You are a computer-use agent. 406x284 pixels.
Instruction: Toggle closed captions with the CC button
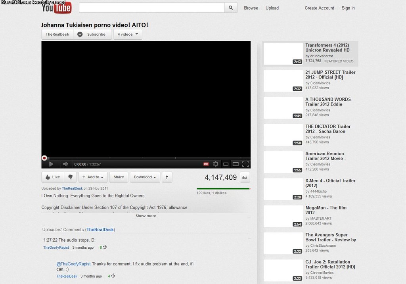[x=206, y=164]
